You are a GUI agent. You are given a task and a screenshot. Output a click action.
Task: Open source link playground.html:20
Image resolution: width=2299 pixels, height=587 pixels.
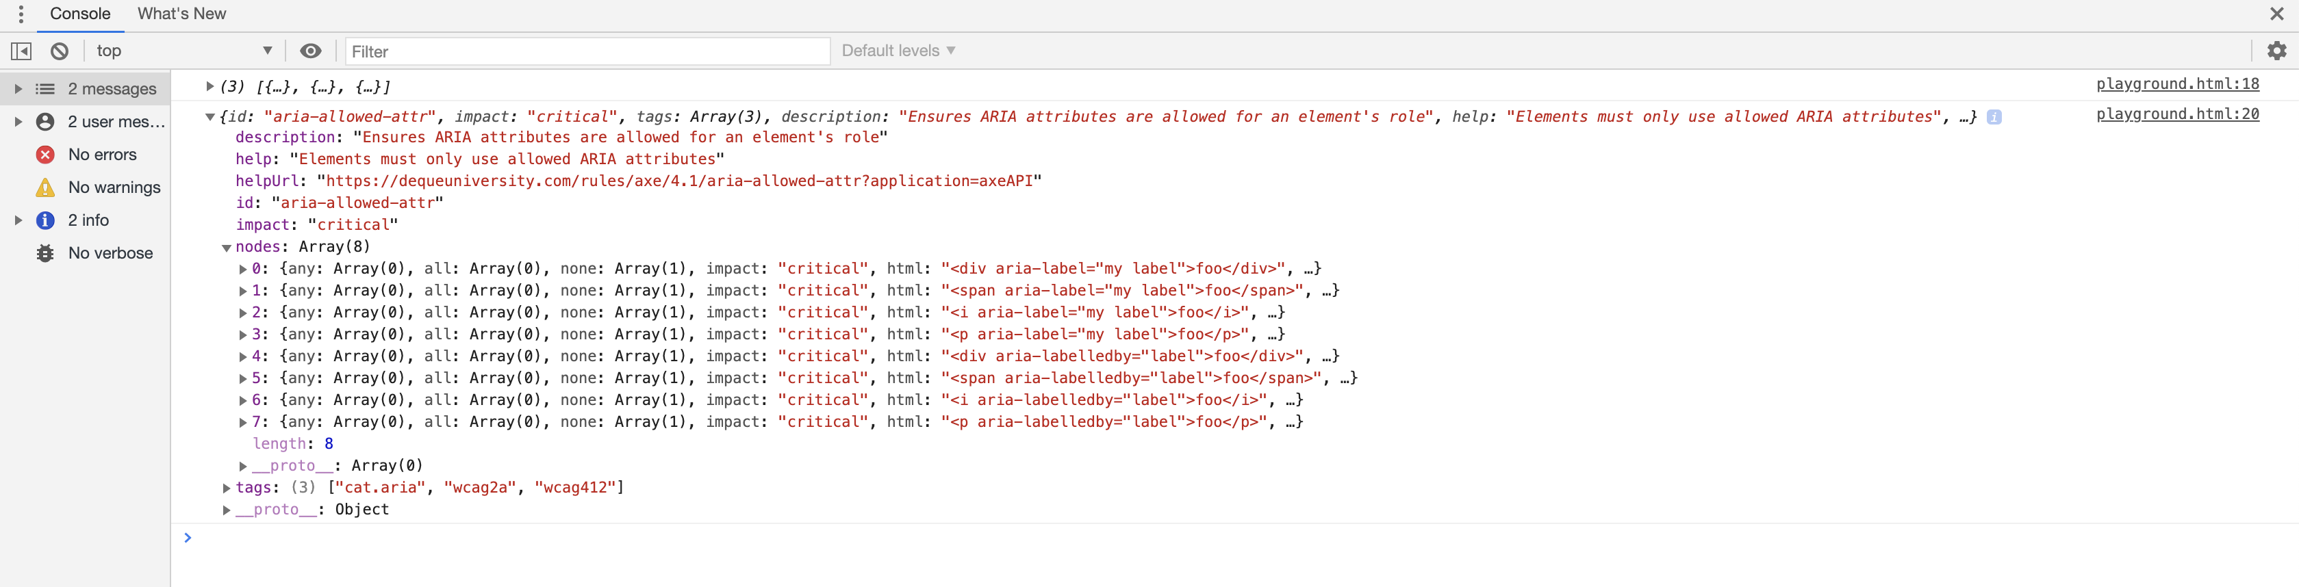(2178, 114)
